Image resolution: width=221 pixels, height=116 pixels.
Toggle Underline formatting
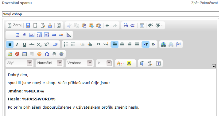pyautogui.click(x=25, y=44)
